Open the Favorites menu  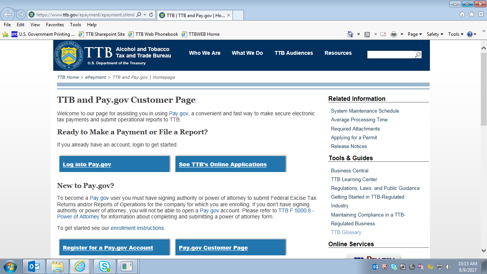[x=55, y=25]
